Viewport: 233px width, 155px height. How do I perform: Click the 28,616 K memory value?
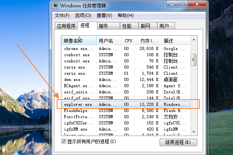(x=149, y=49)
